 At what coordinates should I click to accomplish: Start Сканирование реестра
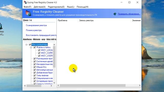tap(36, 25)
